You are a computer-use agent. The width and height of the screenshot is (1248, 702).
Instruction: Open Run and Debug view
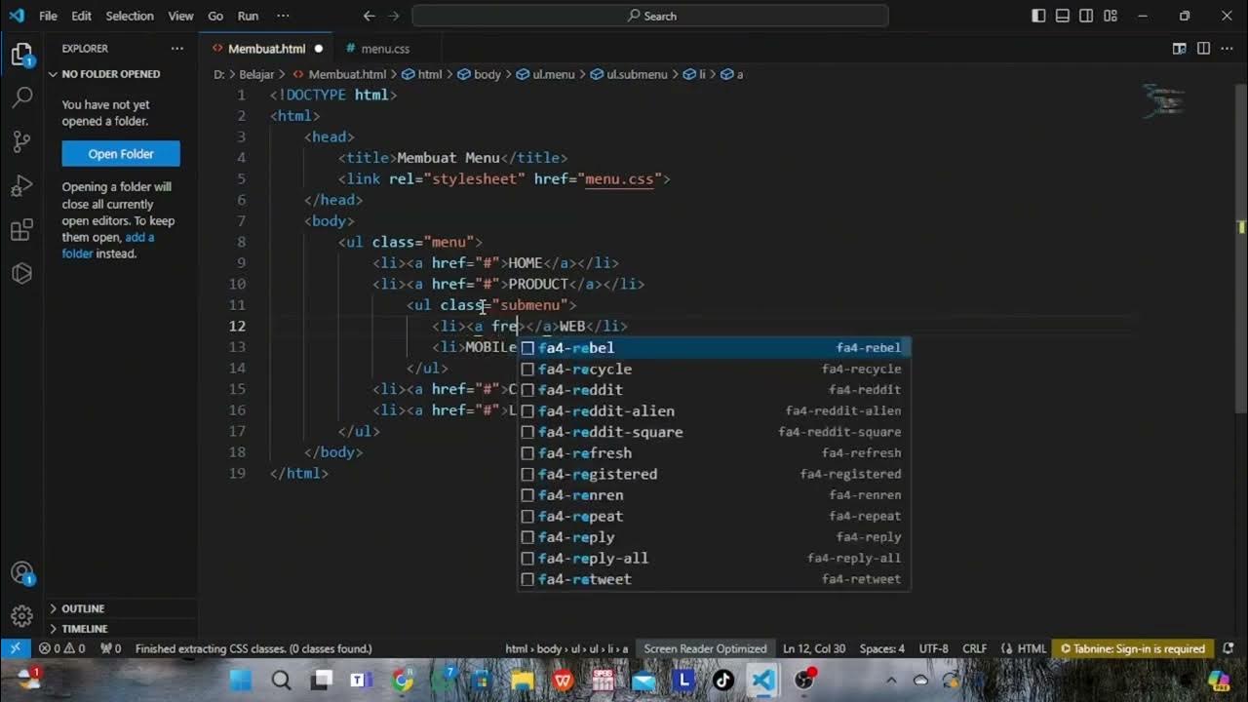pyautogui.click(x=21, y=185)
